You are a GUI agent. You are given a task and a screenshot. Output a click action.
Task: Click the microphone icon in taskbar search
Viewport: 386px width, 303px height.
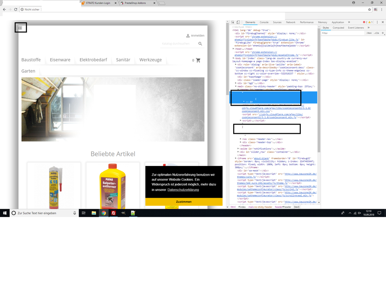click(74, 213)
